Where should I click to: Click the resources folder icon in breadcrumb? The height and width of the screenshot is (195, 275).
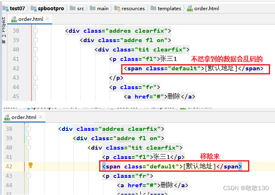[117, 9]
